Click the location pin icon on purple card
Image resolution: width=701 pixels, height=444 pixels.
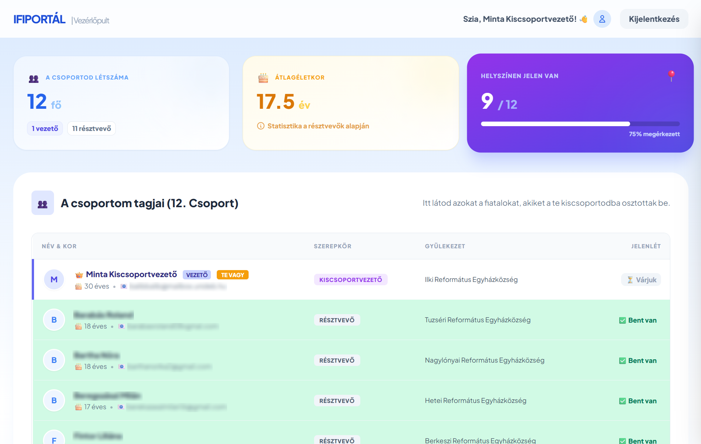coord(671,76)
